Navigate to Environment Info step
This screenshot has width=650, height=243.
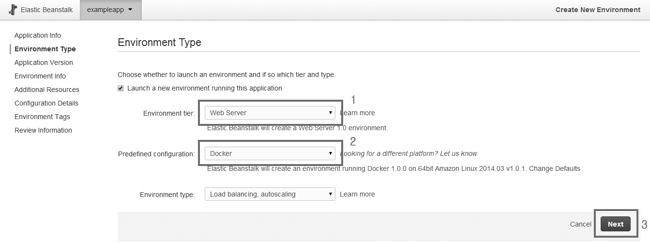(40, 76)
